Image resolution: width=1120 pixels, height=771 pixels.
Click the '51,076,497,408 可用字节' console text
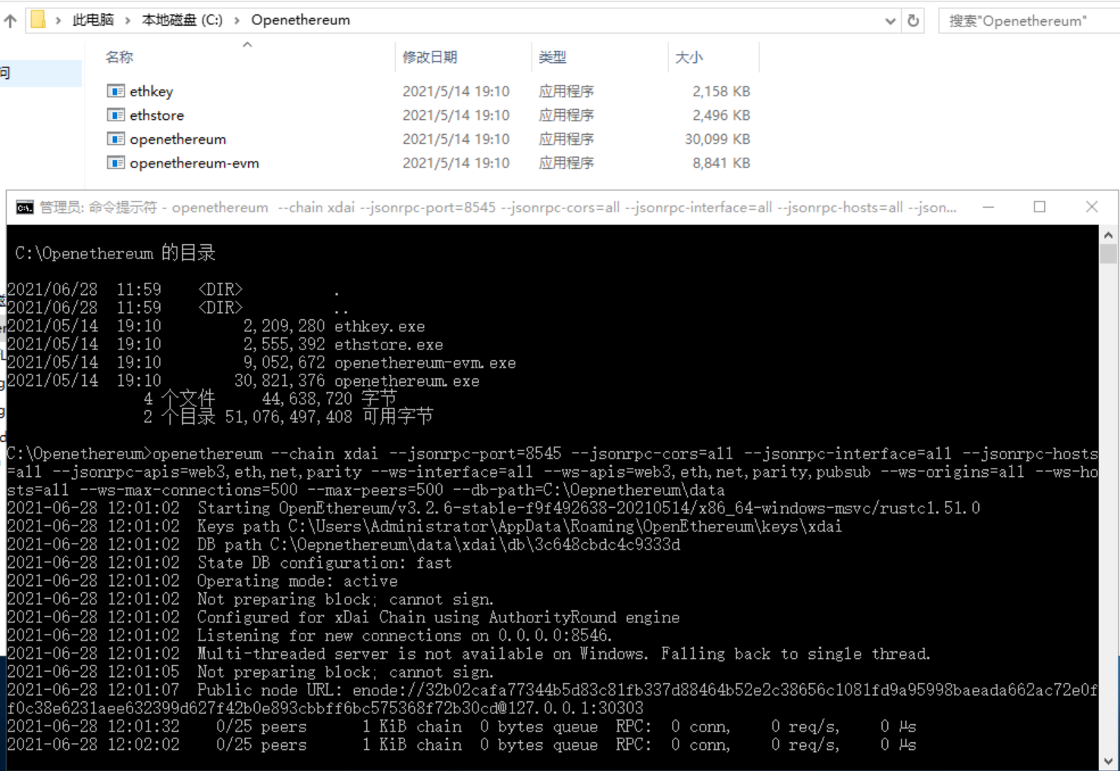pyautogui.click(x=329, y=416)
